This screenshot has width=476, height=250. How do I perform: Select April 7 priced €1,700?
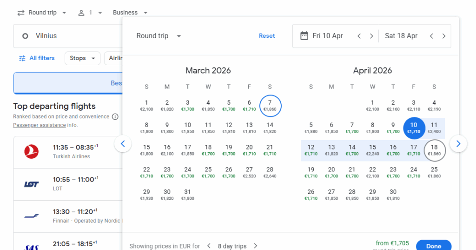(352, 128)
